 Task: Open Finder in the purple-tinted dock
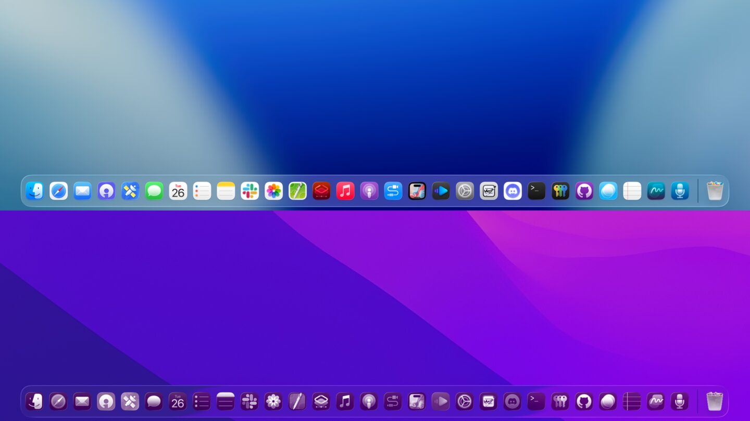tap(34, 401)
